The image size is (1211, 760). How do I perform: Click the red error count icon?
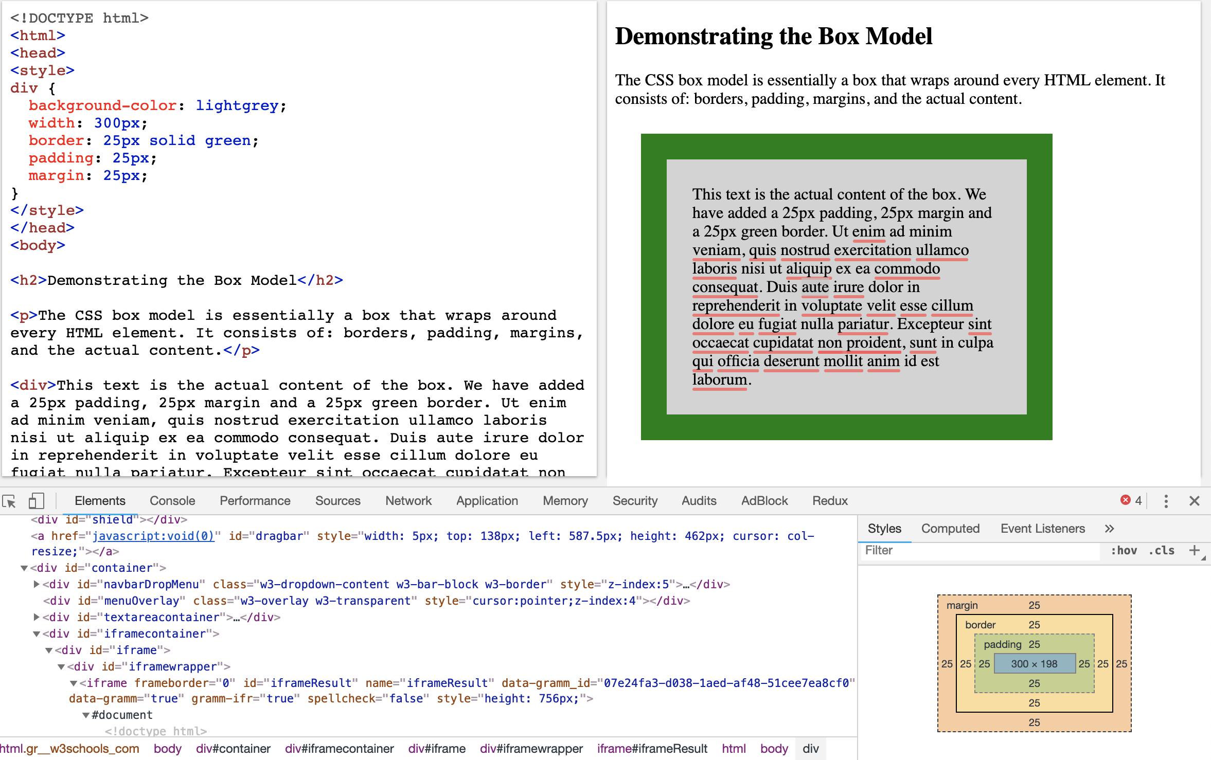(x=1125, y=500)
